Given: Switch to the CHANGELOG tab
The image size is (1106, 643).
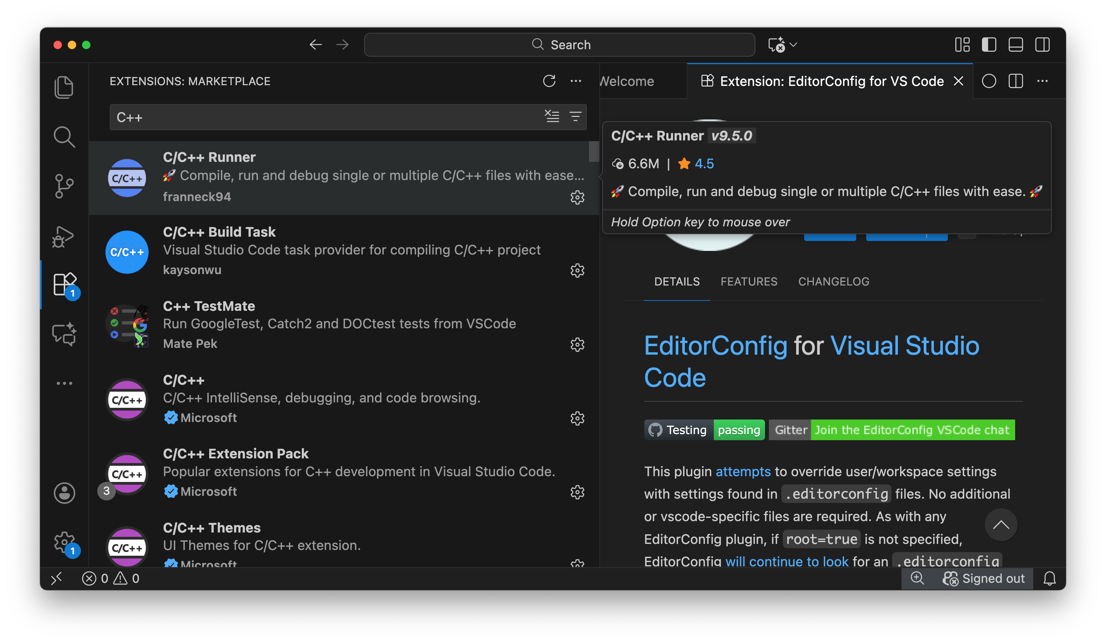Looking at the screenshot, I should [833, 281].
